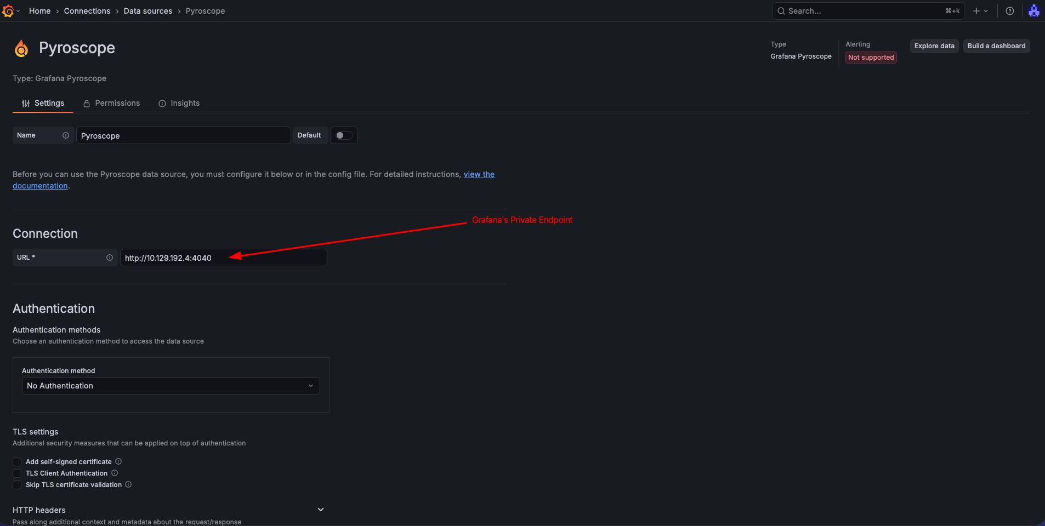Click the Type: Grafana Pyroscope subtitle
This screenshot has height=526, width=1045.
point(59,78)
